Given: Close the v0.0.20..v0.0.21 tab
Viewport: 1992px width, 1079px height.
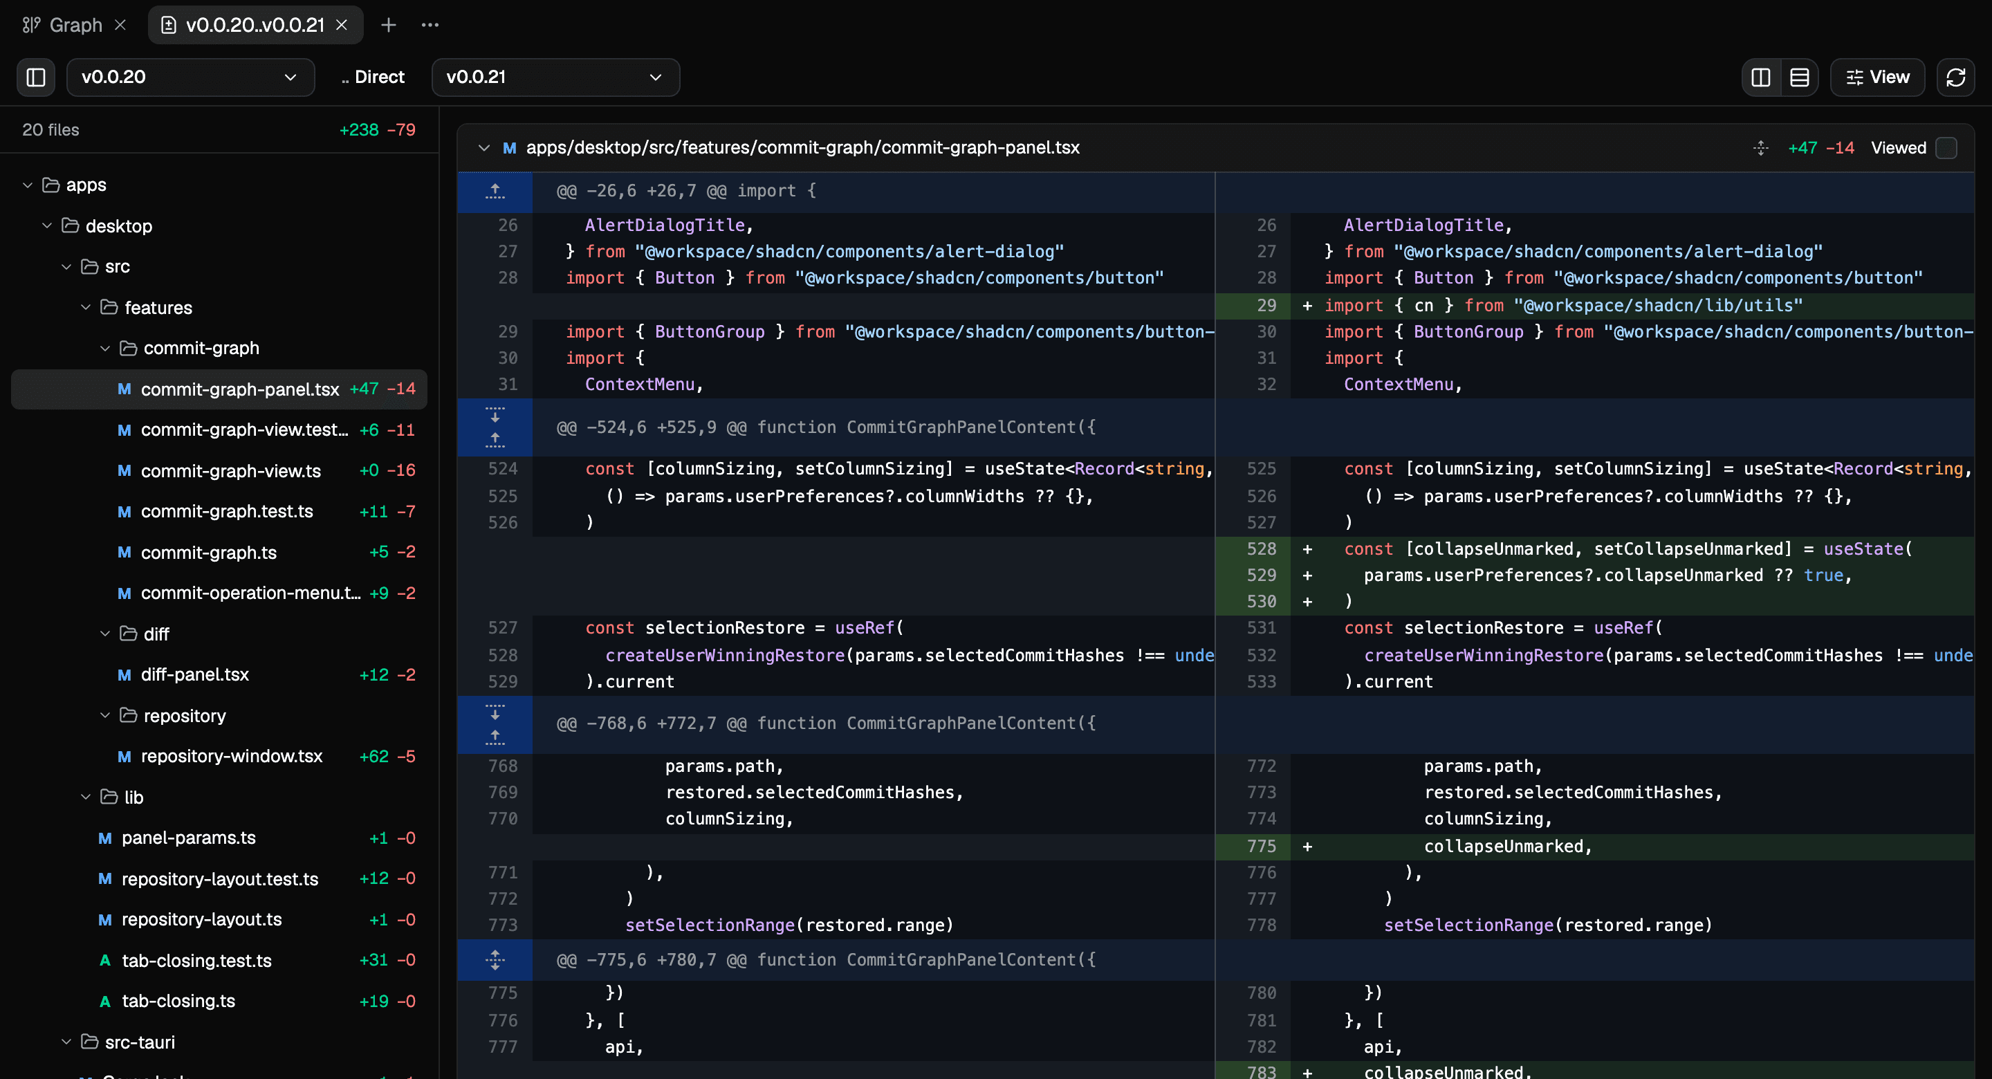Looking at the screenshot, I should point(341,25).
